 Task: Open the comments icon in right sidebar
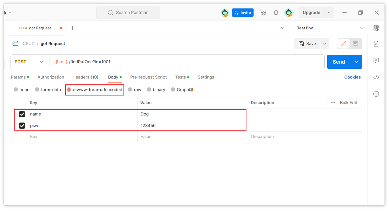[376, 60]
